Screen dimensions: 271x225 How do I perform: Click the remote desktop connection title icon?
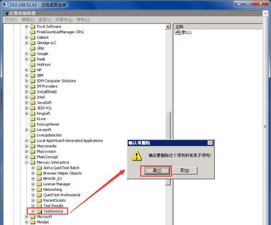[5, 5]
